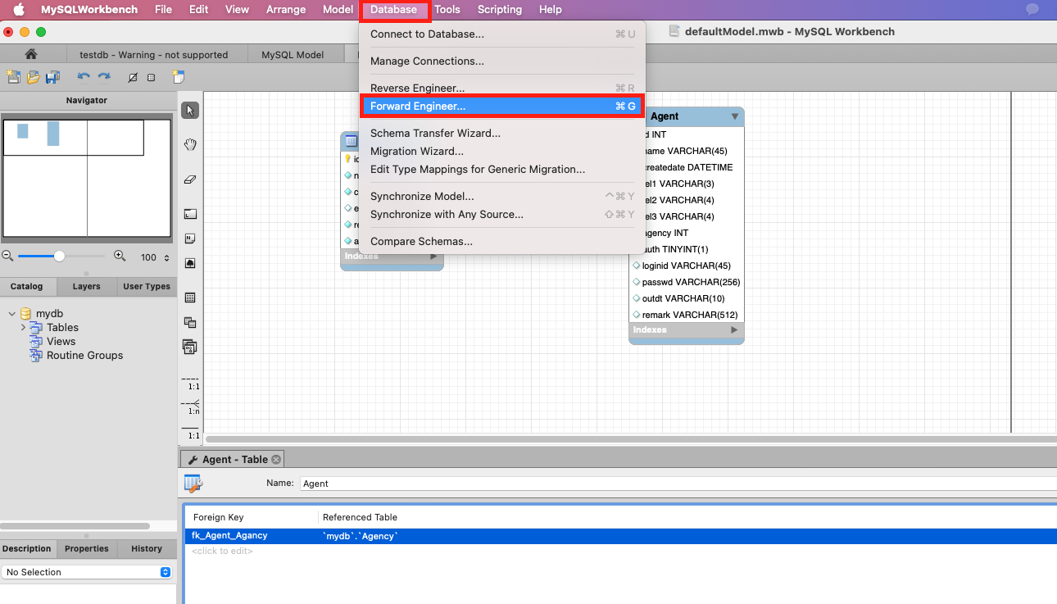
Task: Open the No Selection dropdown
Action: point(86,572)
